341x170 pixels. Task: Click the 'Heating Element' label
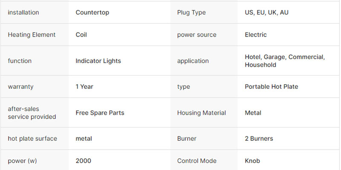coord(32,35)
